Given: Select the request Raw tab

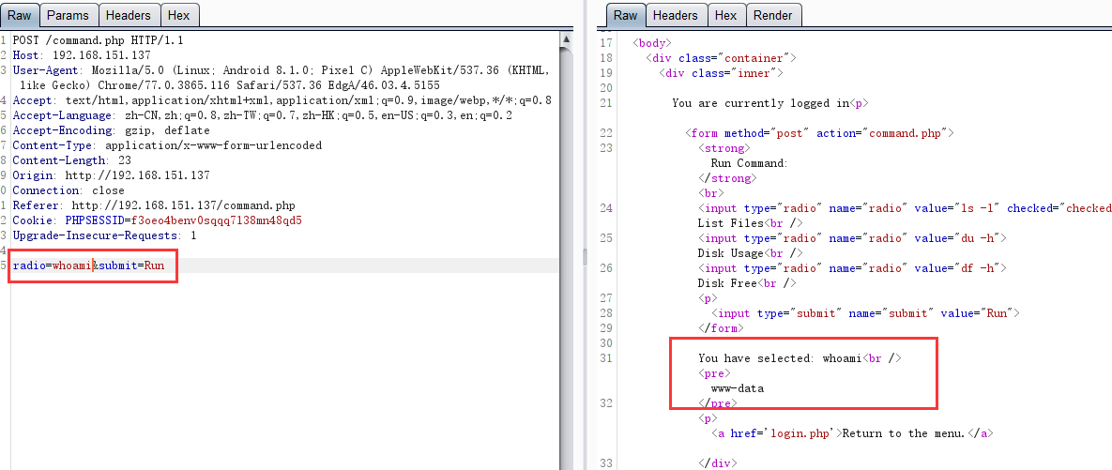Looking at the screenshot, I should 20,16.
